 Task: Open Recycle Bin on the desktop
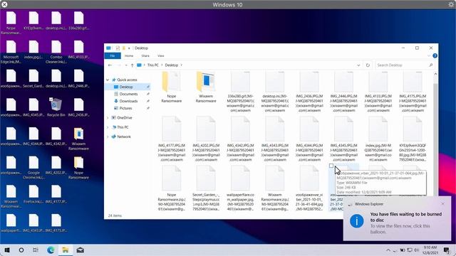tap(56, 107)
